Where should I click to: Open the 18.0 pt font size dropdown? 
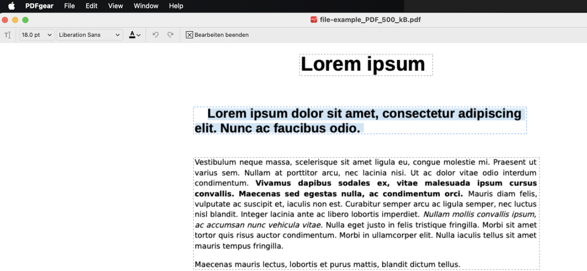pos(37,35)
